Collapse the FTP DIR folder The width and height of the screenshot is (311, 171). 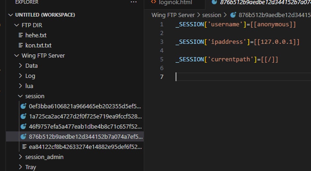pos(17,25)
